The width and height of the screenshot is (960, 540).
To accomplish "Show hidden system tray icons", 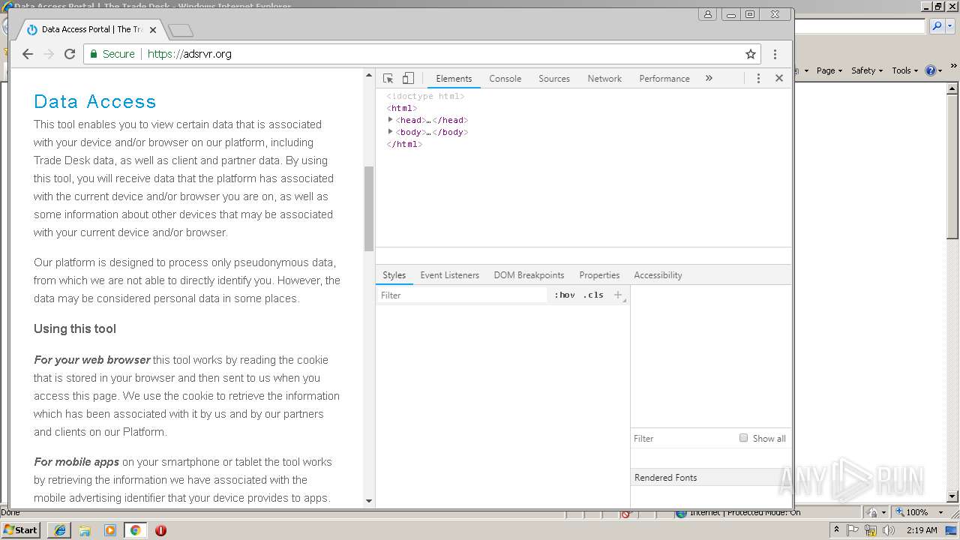I will tap(836, 530).
